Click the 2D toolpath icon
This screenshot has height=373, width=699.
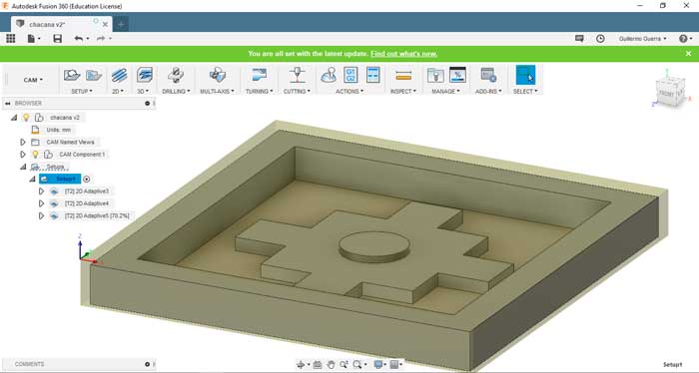tap(119, 75)
